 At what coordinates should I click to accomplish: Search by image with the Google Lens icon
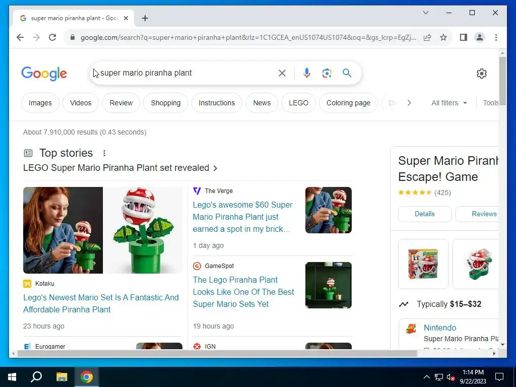[327, 73]
